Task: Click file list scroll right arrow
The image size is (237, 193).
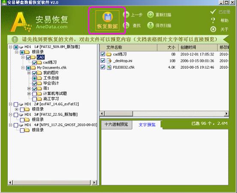Action: pos(226,114)
